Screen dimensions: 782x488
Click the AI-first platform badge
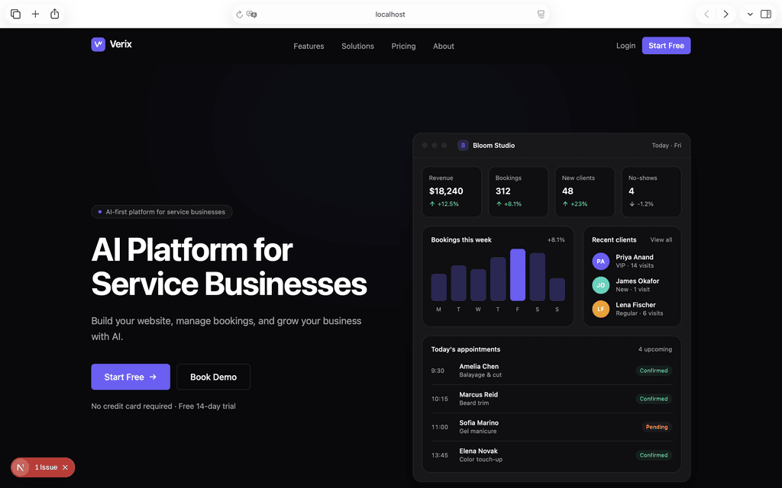click(162, 212)
